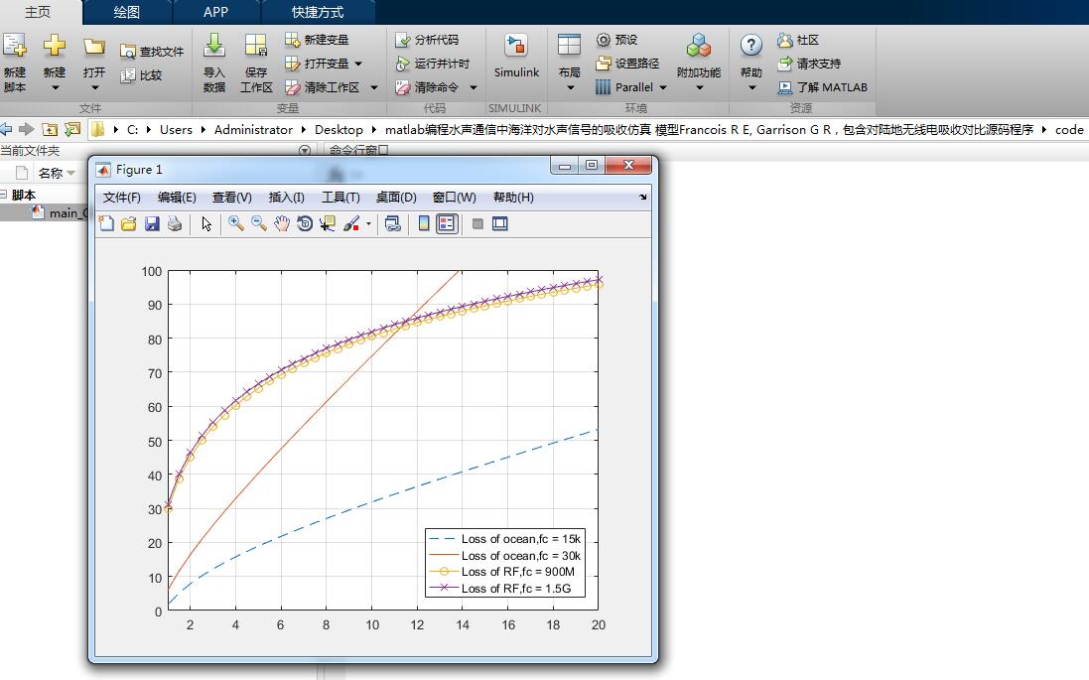Enable the Rotate 3D tool
Screen dimensions: 1089x680
point(304,223)
